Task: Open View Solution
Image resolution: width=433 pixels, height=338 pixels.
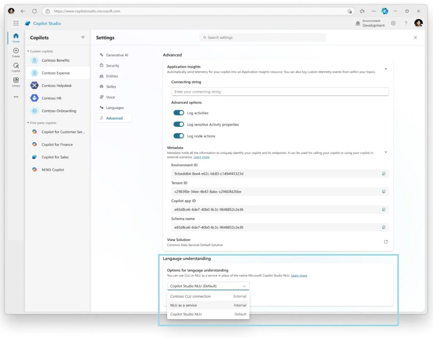Action: pos(179,240)
